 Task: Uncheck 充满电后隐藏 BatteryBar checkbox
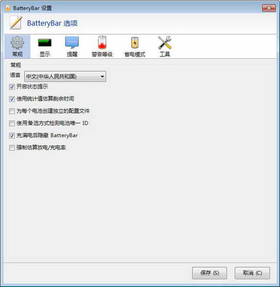click(x=12, y=136)
